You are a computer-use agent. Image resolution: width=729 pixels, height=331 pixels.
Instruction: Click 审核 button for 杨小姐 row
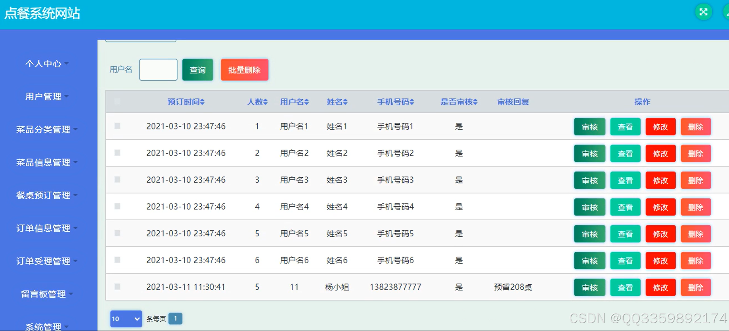pos(589,287)
